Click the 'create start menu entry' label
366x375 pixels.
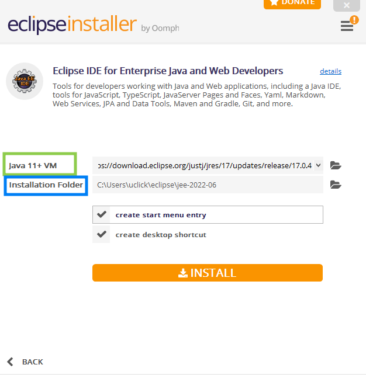tap(161, 215)
